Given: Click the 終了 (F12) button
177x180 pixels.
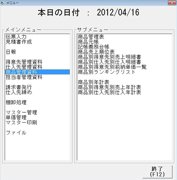Looking at the screenshot, I should coord(158,171).
